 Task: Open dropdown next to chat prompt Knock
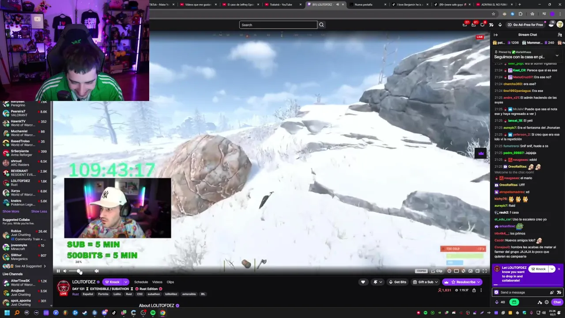552,269
